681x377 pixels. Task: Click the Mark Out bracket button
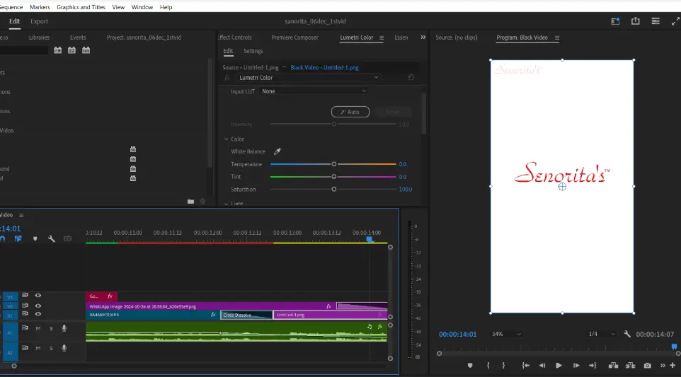[x=503, y=365]
